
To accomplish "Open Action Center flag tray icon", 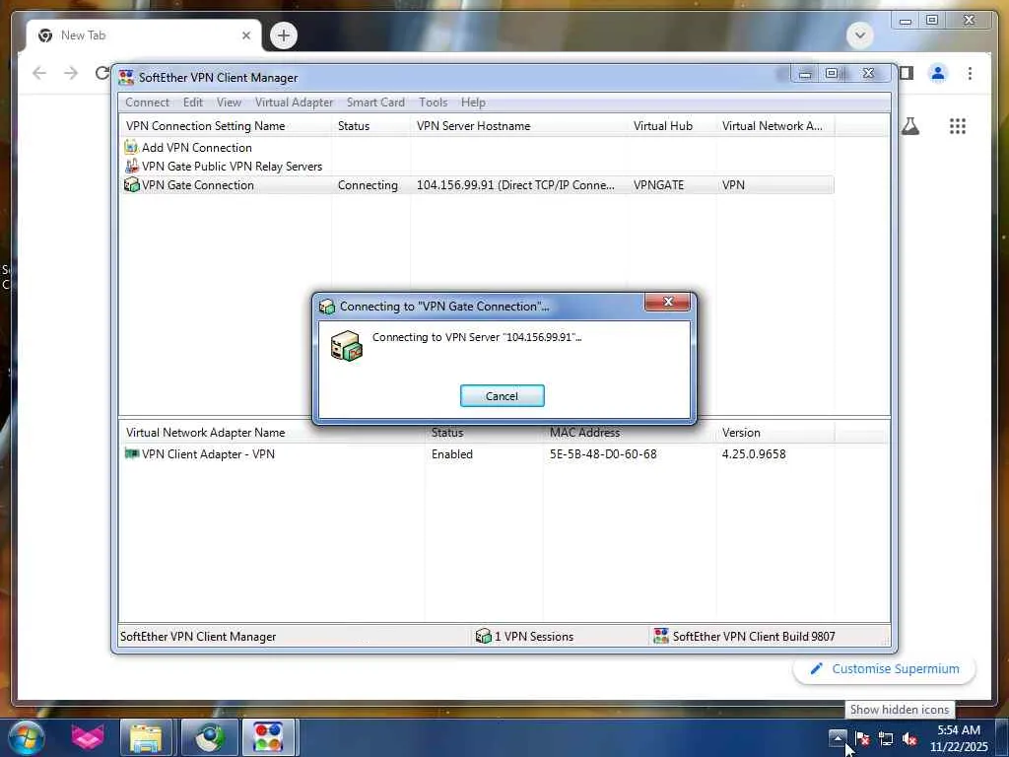I will coord(862,738).
